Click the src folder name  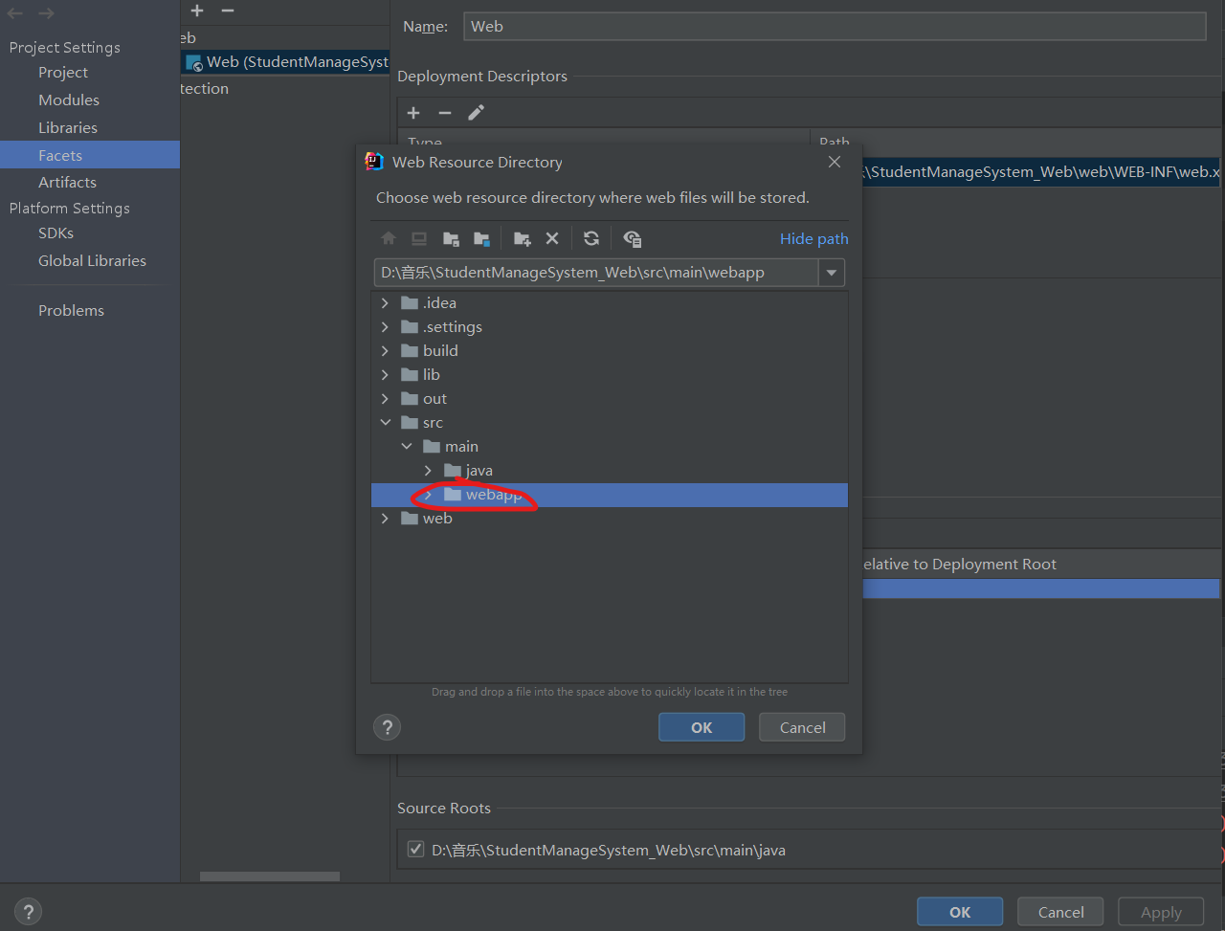pos(433,423)
